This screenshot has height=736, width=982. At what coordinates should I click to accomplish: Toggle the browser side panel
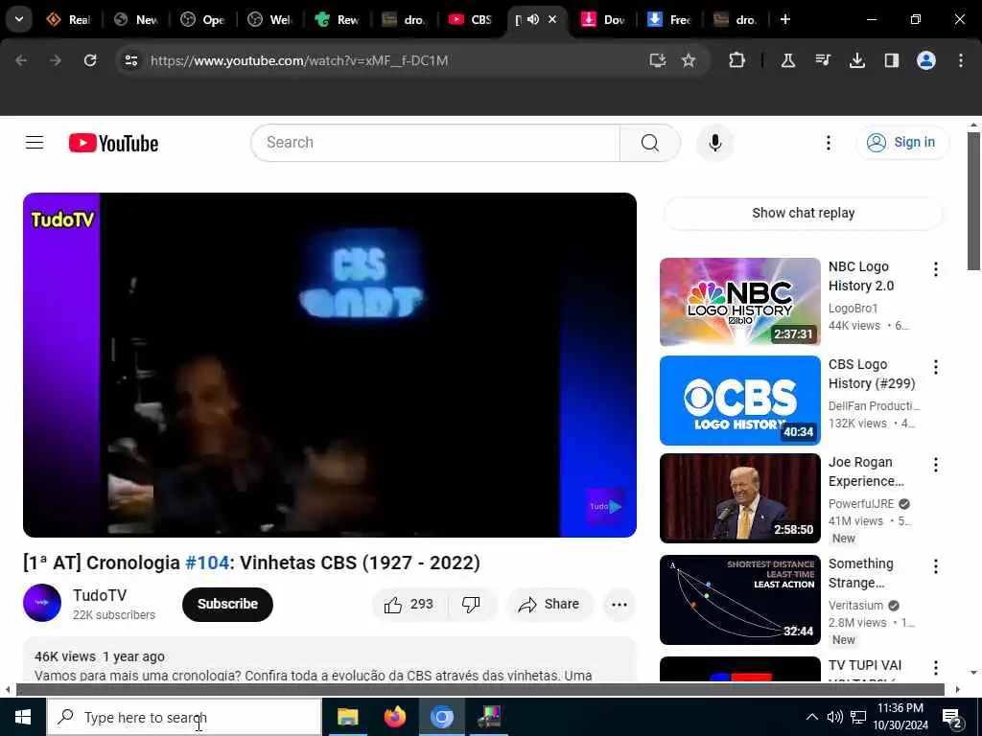tap(891, 60)
